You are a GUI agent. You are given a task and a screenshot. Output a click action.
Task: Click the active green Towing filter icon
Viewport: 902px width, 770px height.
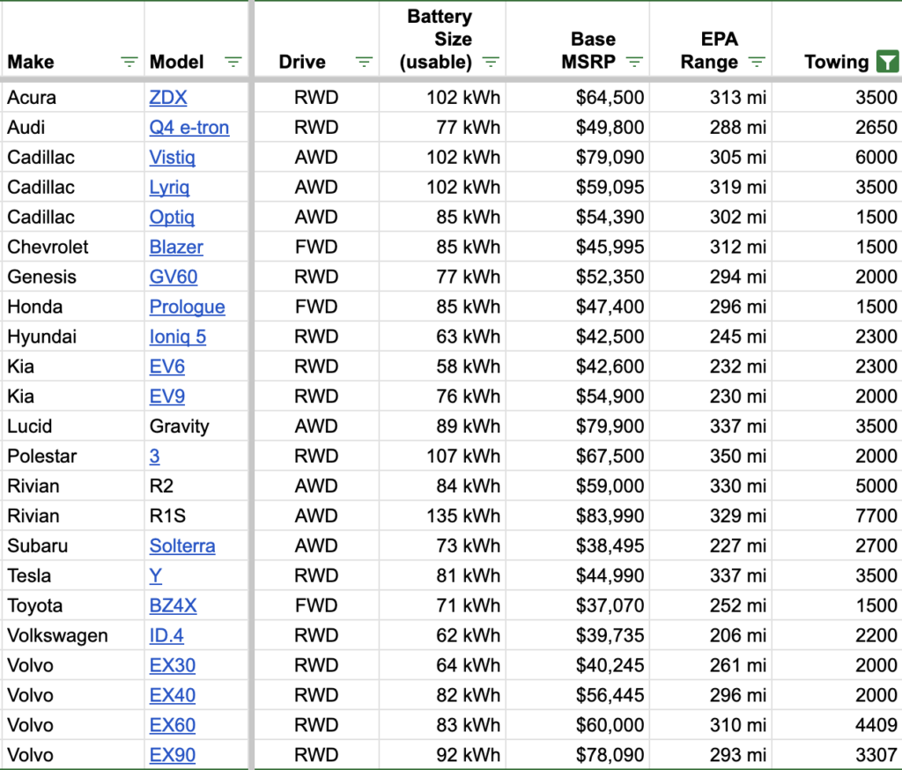[888, 62]
